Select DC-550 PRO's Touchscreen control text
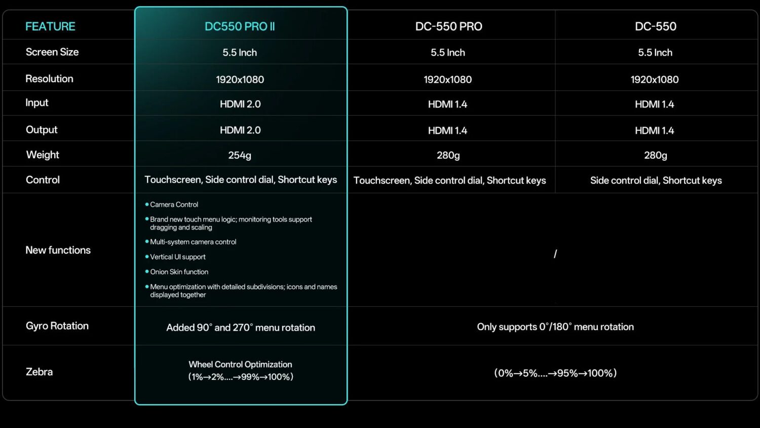This screenshot has width=760, height=428. click(450, 181)
